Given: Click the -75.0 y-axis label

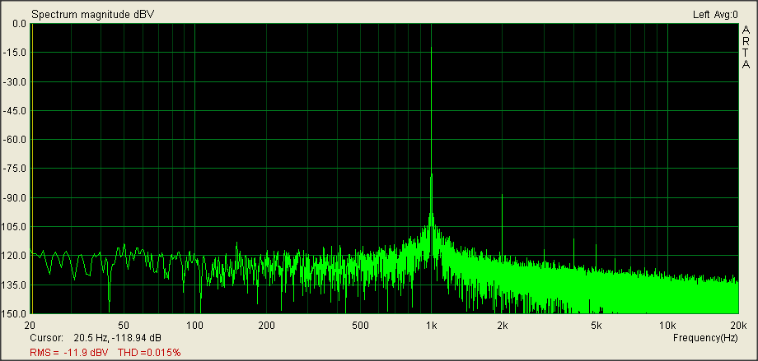Looking at the screenshot, I should coord(16,169).
